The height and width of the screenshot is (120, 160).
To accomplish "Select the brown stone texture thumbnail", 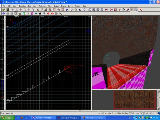I will coord(135,100).
